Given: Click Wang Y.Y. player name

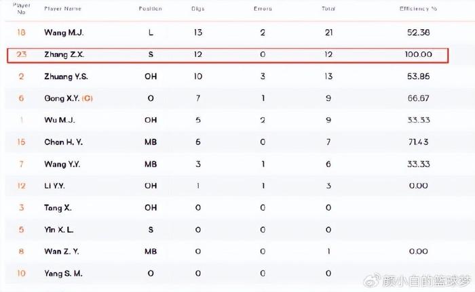Looking at the screenshot, I should pyautogui.click(x=62, y=164).
